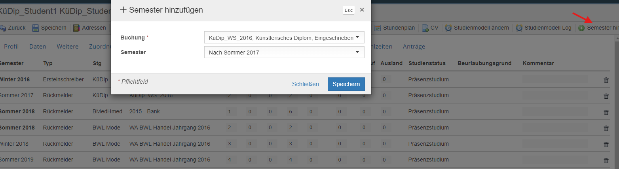The width and height of the screenshot is (619, 169).
Task: Expand the Semester dropdown Nach Sommer 2017
Action: (x=284, y=52)
